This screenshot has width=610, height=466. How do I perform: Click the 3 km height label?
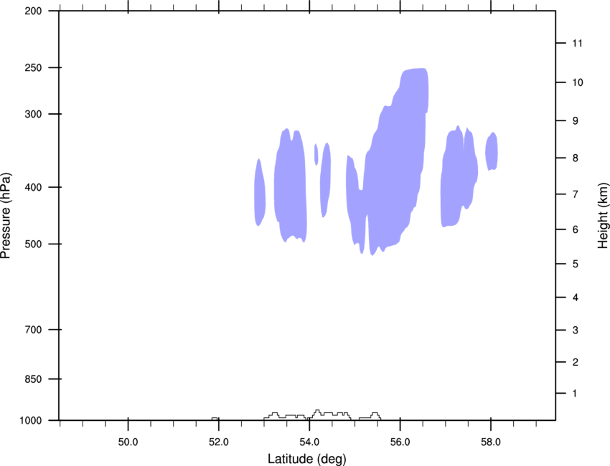575,331
